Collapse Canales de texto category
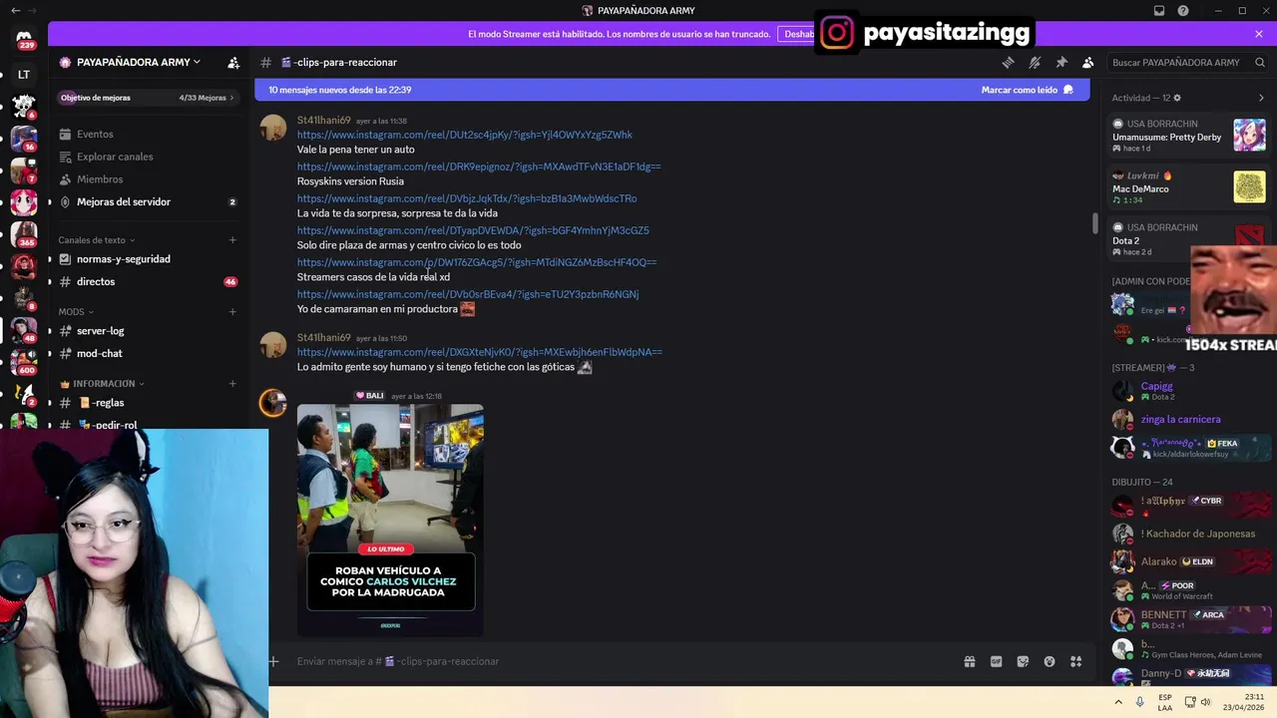The image size is (1277, 718). click(96, 240)
